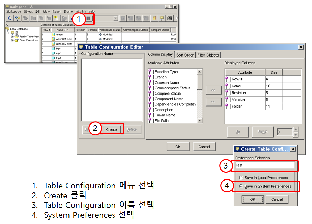This screenshot has width=312, height=224.
Task: Select the a.asm file icon in the list
Action: (x=53, y=35)
